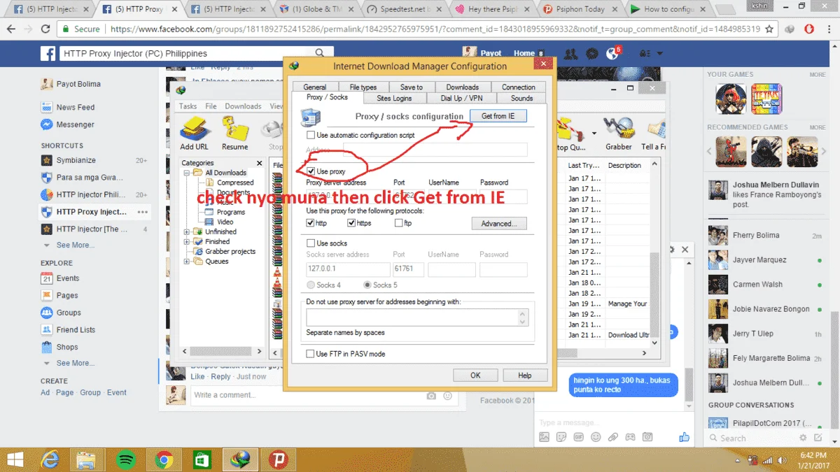
Task: Open Messenger from Facebook sidebar
Action: [x=68, y=124]
